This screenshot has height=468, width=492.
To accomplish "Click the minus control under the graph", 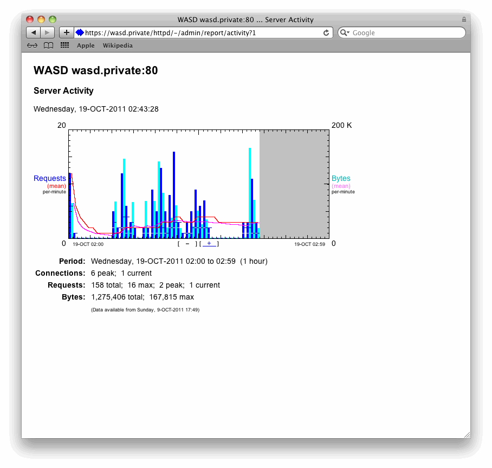I will pyautogui.click(x=187, y=244).
